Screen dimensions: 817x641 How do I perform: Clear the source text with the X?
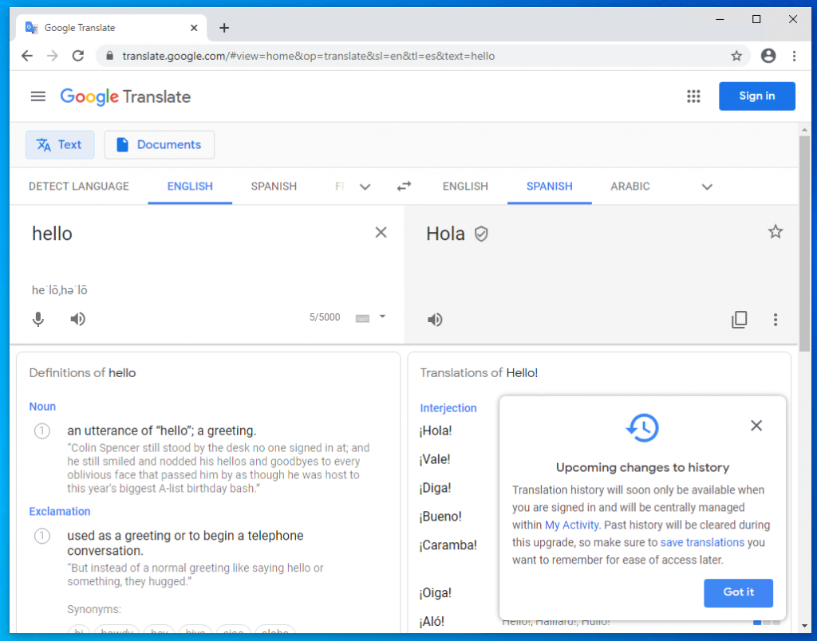pos(381,232)
